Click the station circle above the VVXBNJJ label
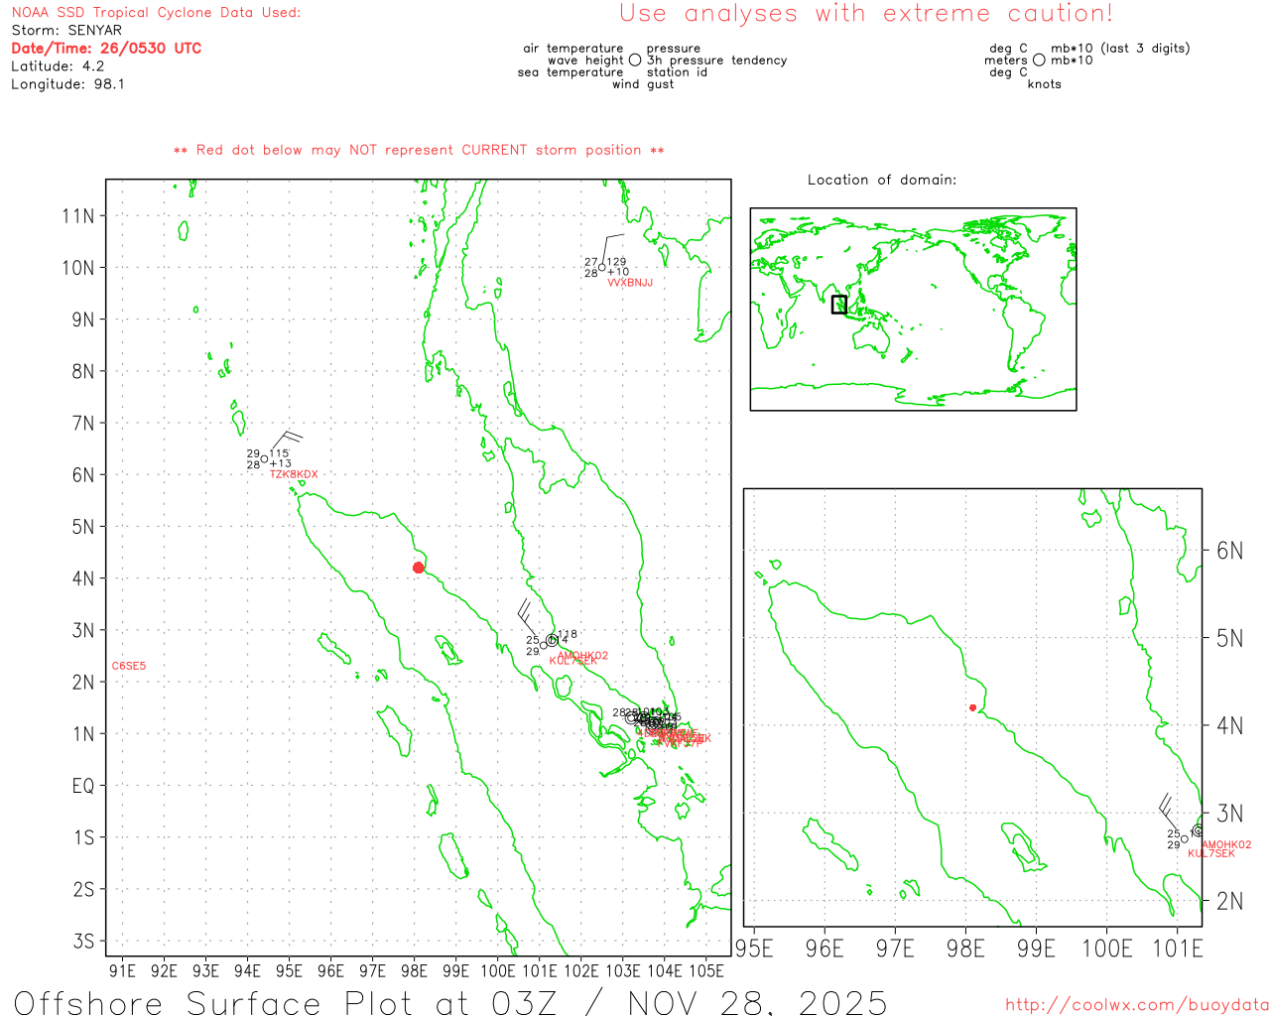The height and width of the screenshot is (1016, 1270). [x=602, y=267]
